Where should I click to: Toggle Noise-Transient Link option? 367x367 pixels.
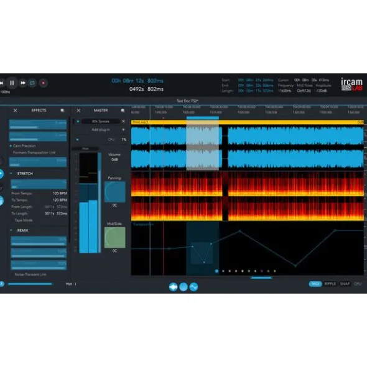30,274
